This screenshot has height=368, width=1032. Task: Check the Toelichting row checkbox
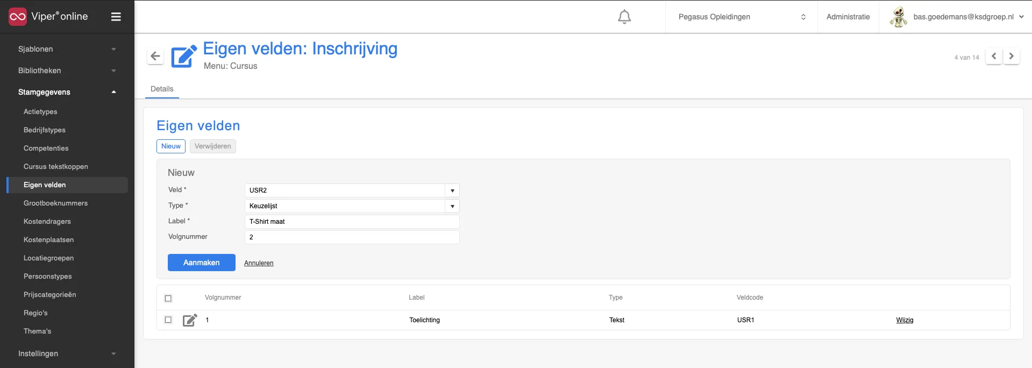[x=168, y=320]
